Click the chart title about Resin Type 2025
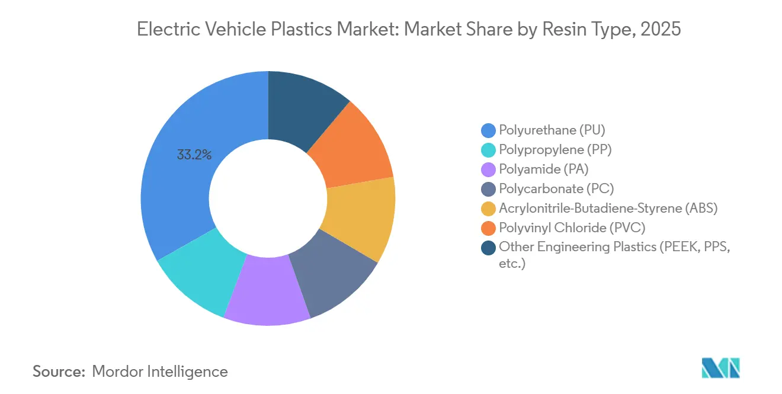The image size is (782, 394). tap(409, 30)
